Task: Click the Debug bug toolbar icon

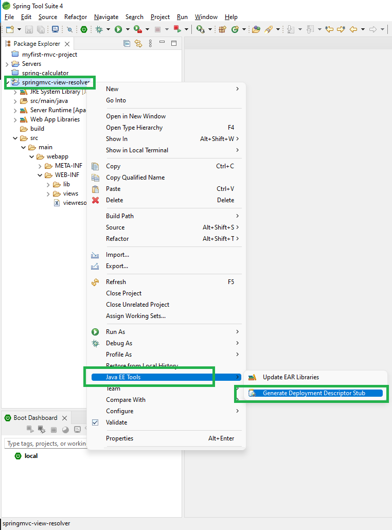Action: (x=99, y=29)
